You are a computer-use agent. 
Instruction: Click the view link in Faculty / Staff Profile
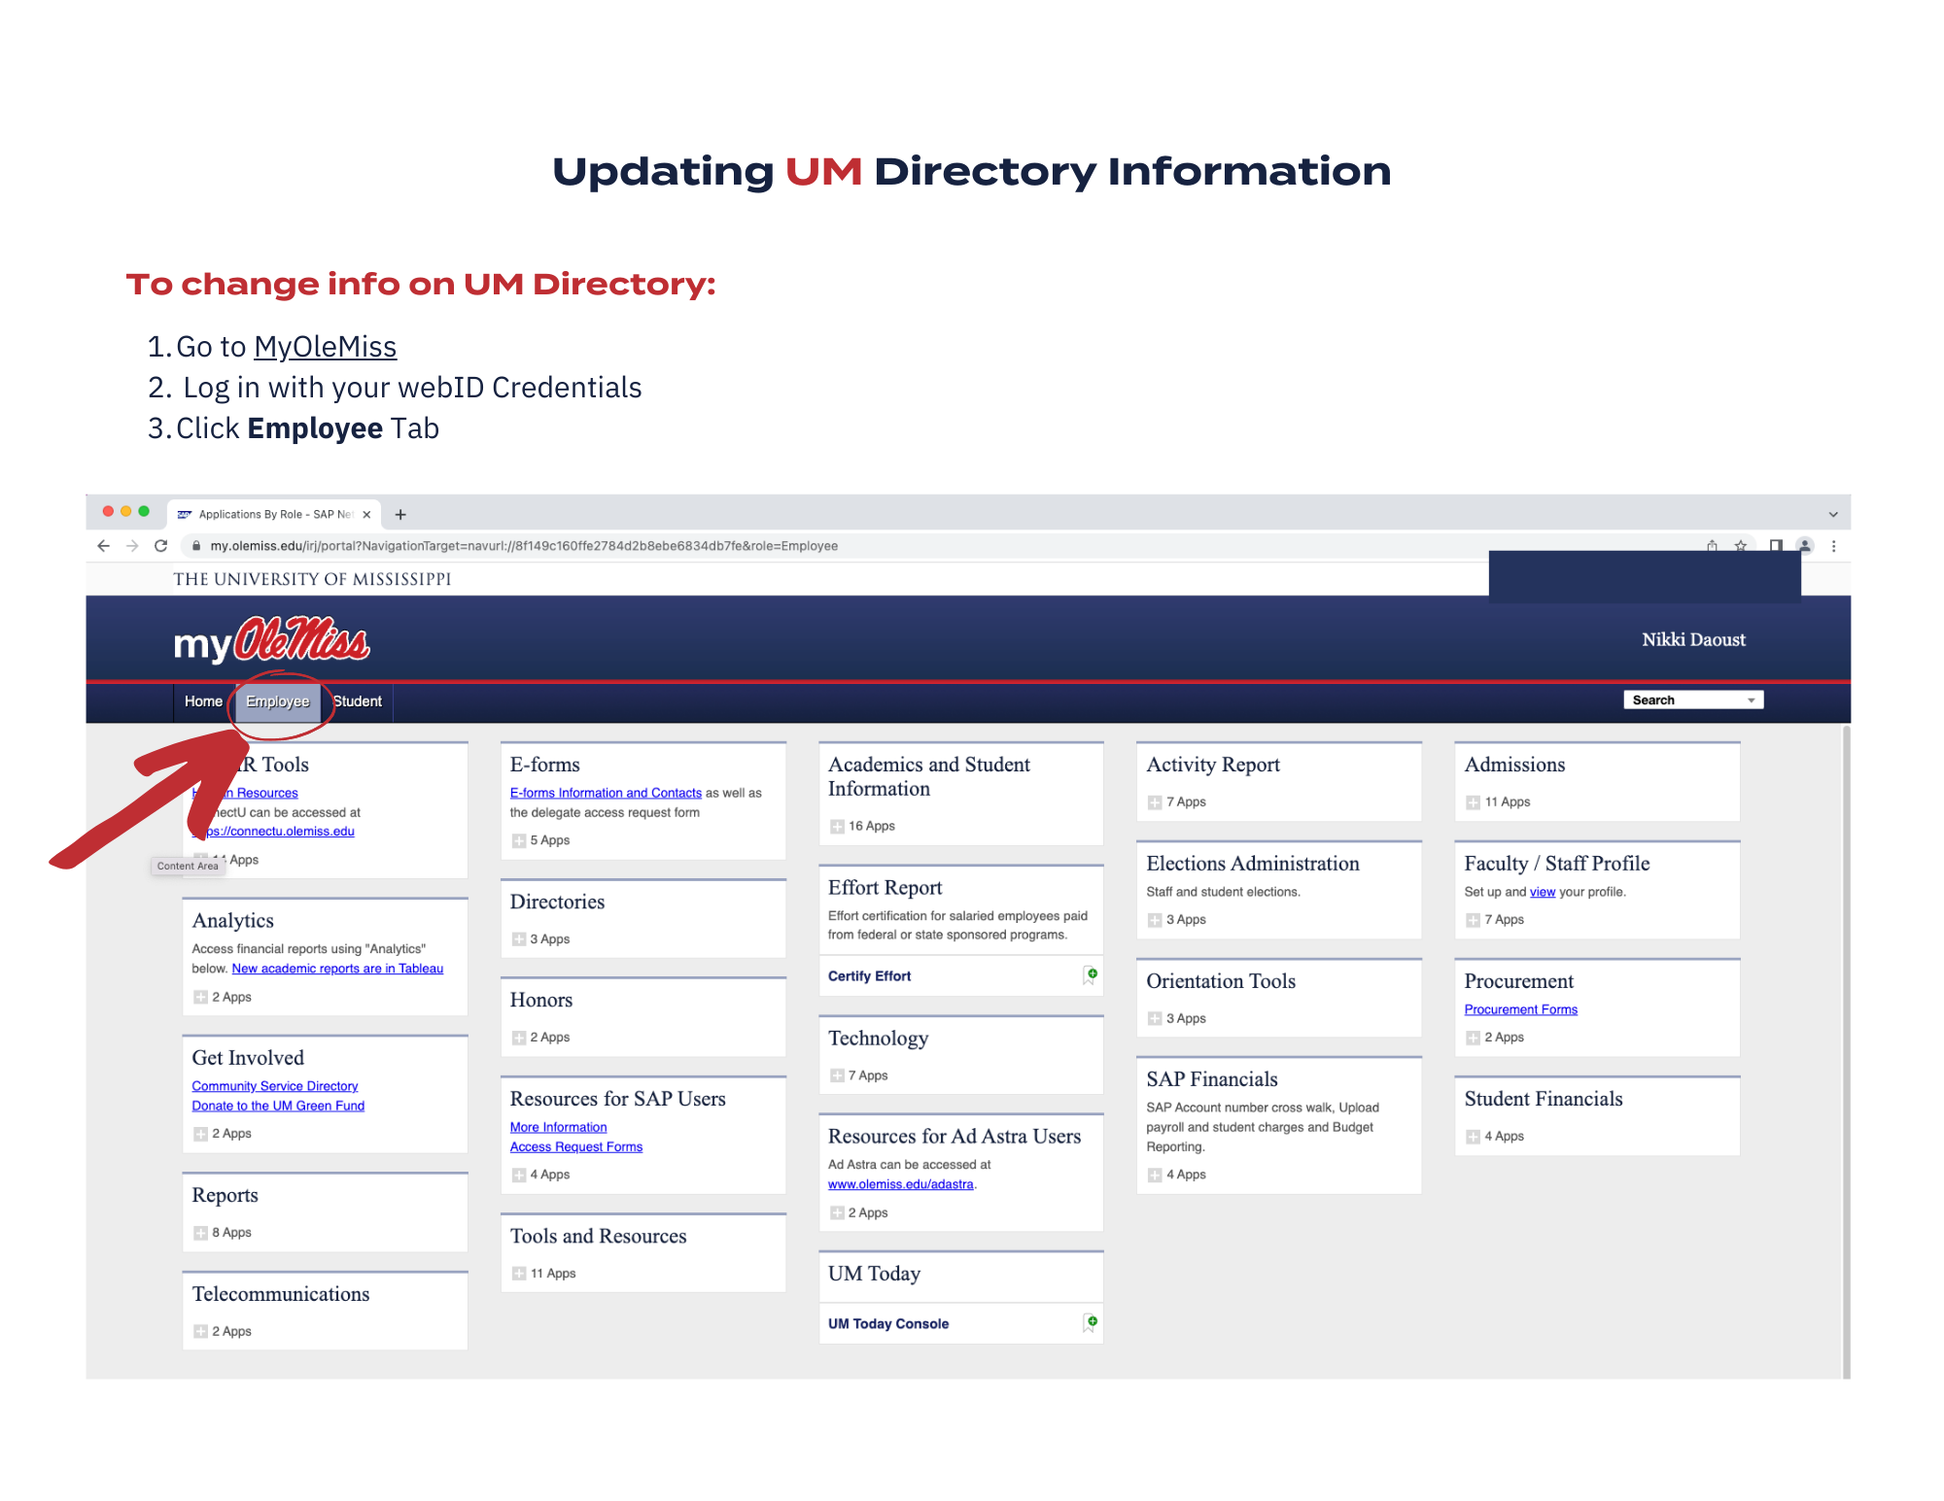1543,891
